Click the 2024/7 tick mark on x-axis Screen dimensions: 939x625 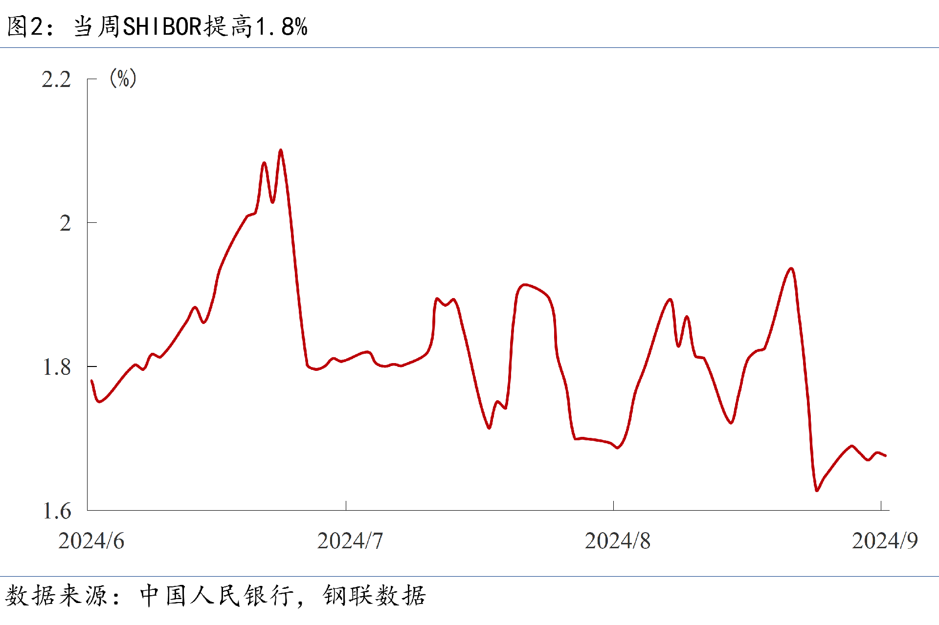346,505
